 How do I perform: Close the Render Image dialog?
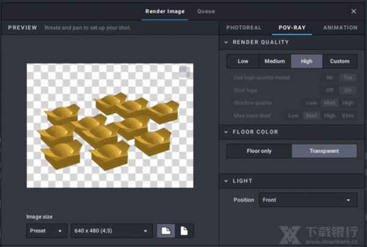pos(354,11)
